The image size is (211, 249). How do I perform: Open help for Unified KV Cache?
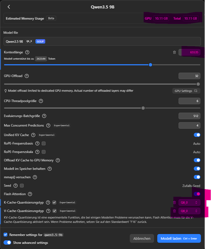33,135
